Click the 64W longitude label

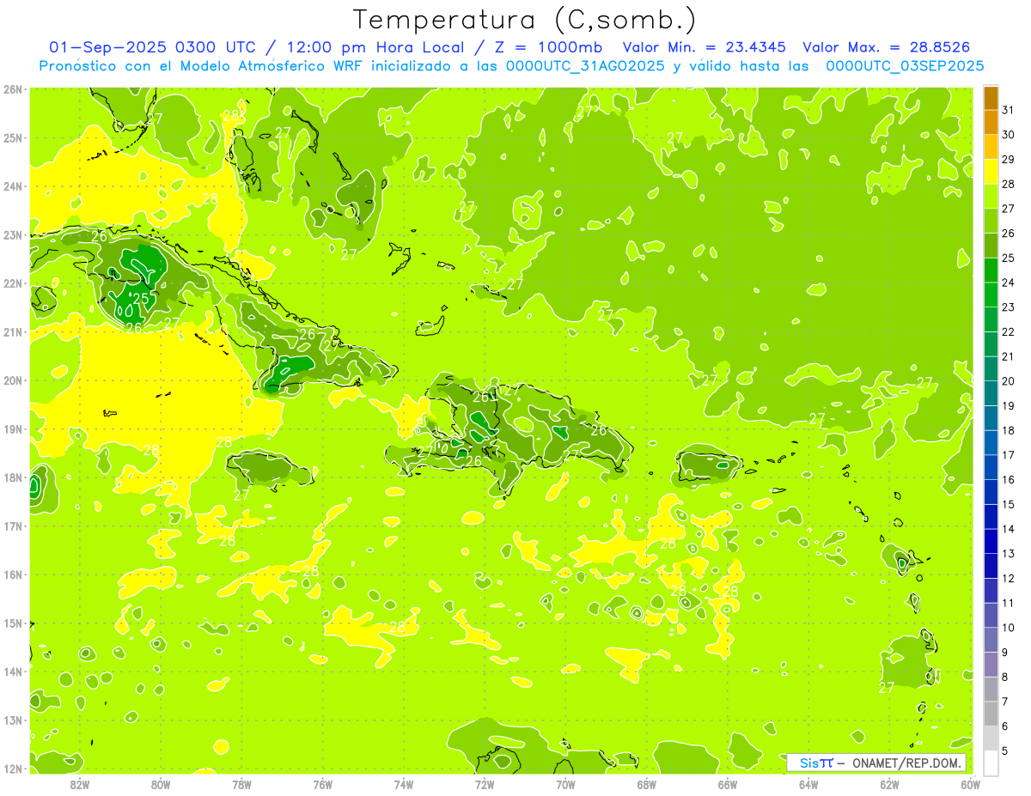click(x=808, y=784)
